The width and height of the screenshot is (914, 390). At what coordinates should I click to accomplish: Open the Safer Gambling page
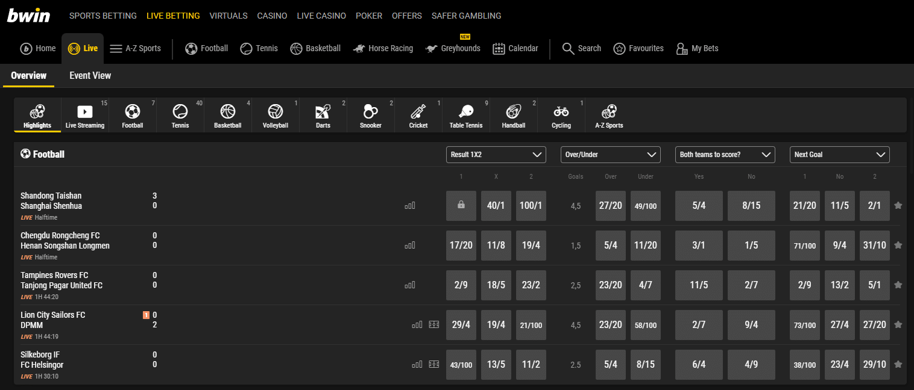click(465, 16)
